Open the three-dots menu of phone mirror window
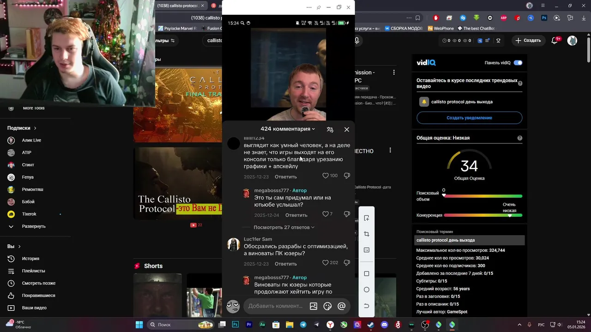This screenshot has width=591, height=332. click(x=309, y=7)
